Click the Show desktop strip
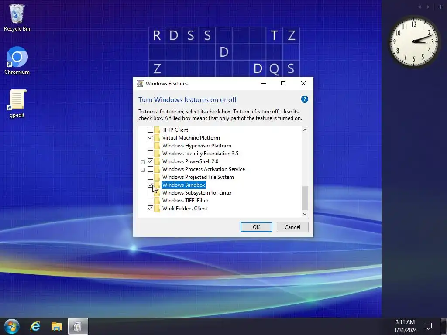The image size is (447, 335). point(444,326)
